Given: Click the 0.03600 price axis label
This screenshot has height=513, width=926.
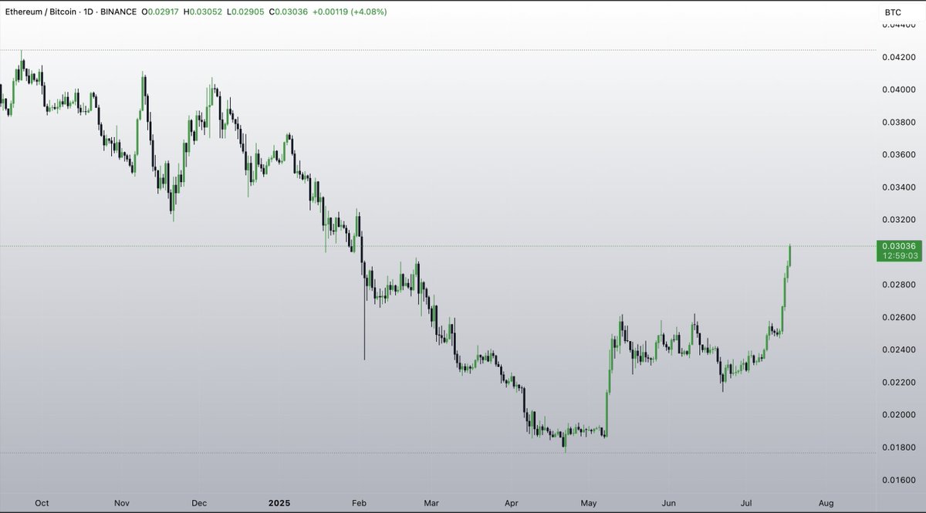Looking at the screenshot, I should pyautogui.click(x=899, y=155).
